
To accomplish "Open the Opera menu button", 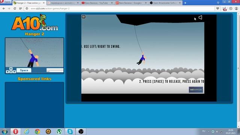I will [x=6, y=2].
